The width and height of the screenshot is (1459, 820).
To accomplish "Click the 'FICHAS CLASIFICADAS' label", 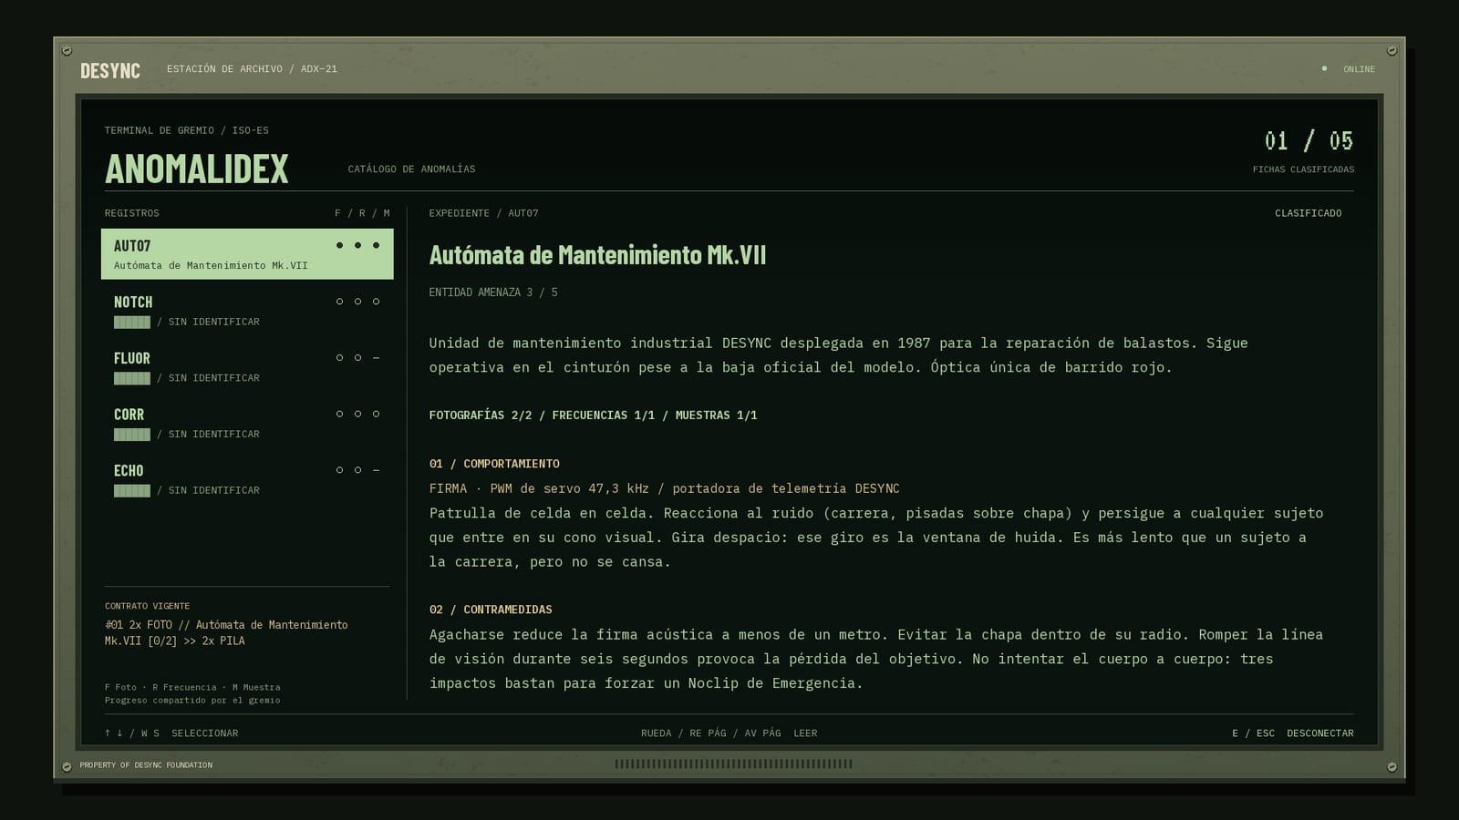I will coord(1303,169).
